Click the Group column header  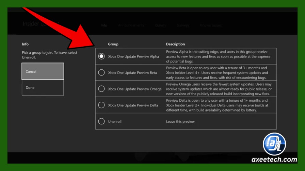click(x=113, y=44)
